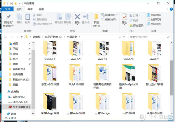Select the 三星S7edge folder
Screen dimensions: 175x122
pyautogui.click(x=102, y=104)
